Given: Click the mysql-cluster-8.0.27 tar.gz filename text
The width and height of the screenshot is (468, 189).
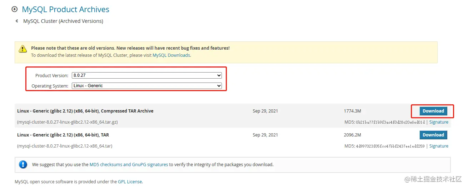Looking at the screenshot, I should 68,122.
